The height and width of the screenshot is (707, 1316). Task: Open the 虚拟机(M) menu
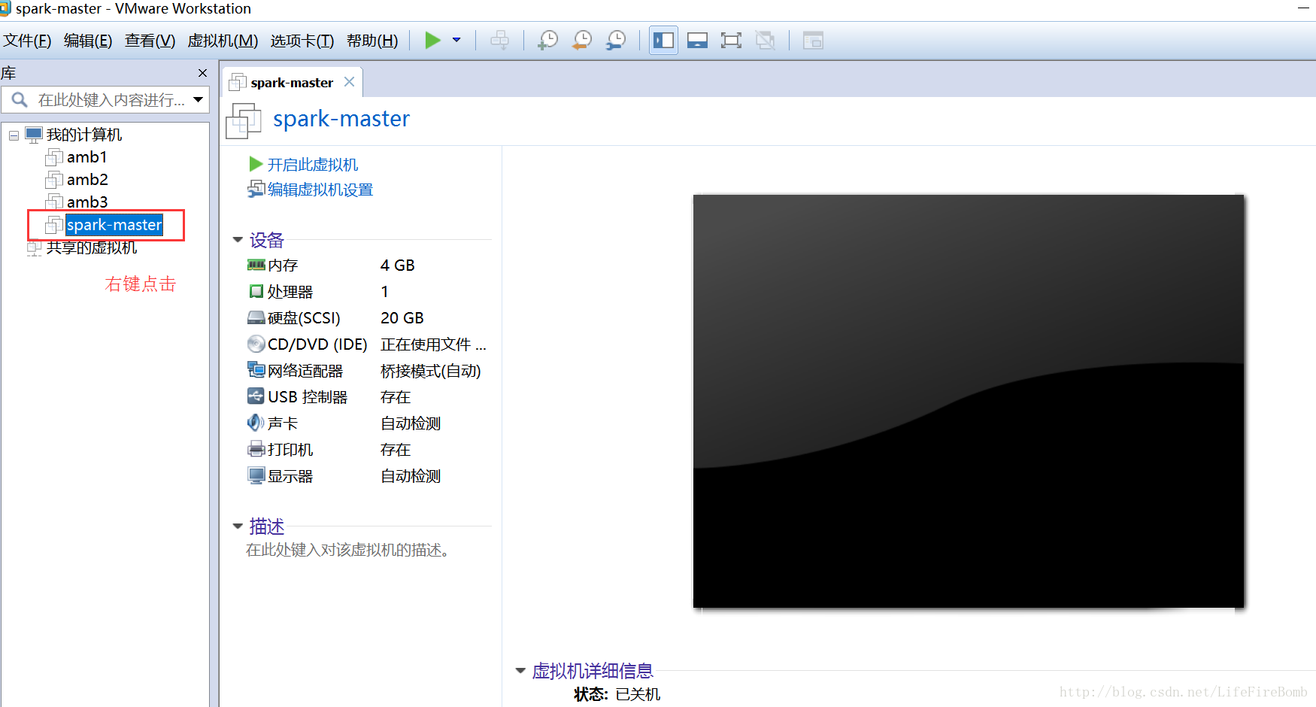pos(223,41)
